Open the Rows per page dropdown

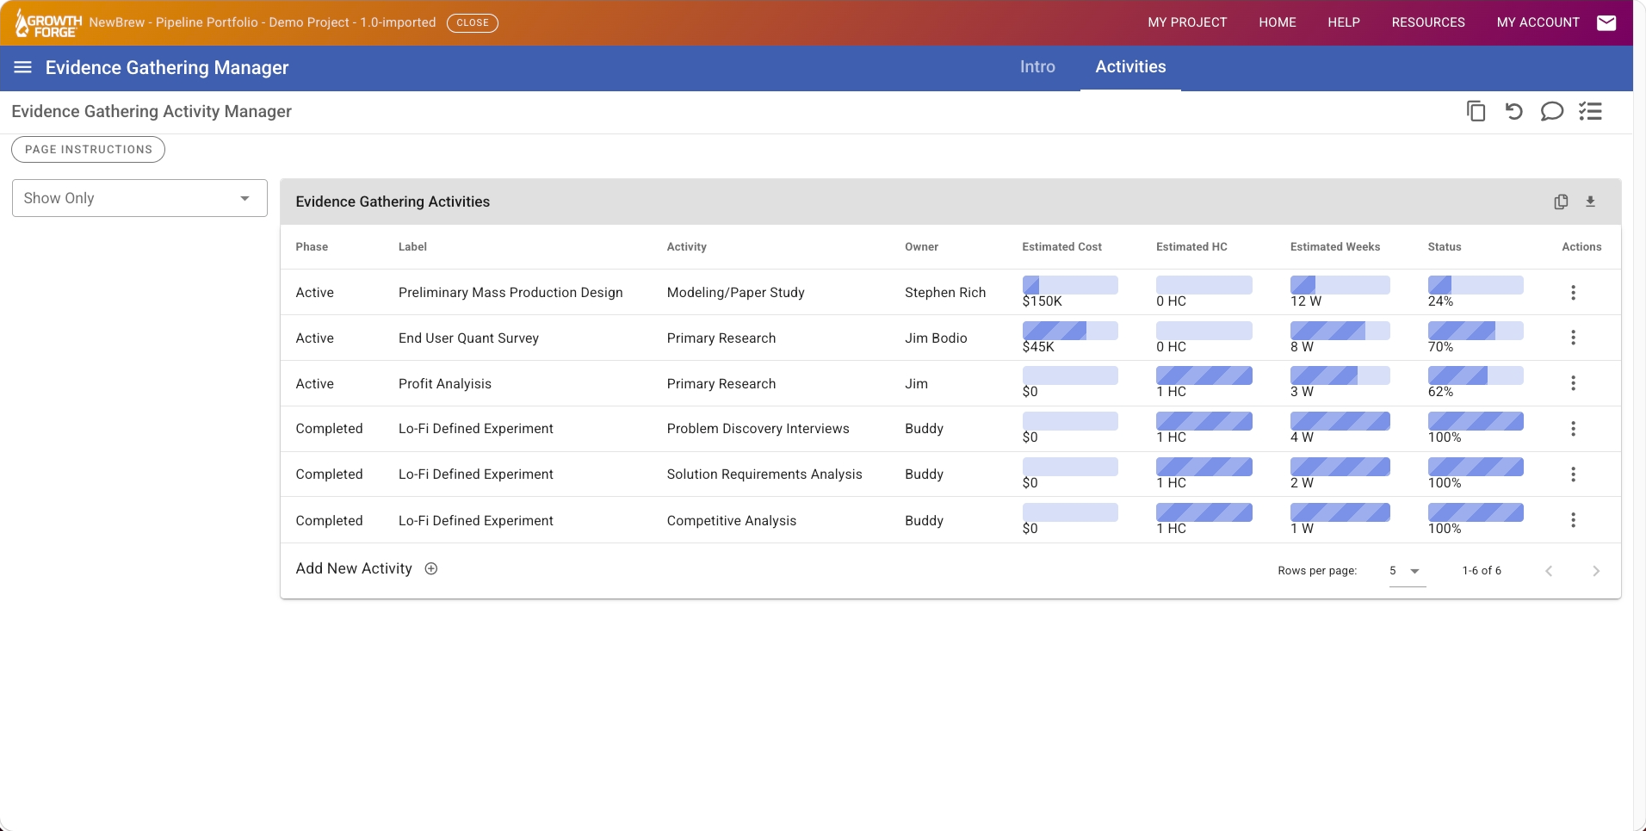(x=1407, y=571)
